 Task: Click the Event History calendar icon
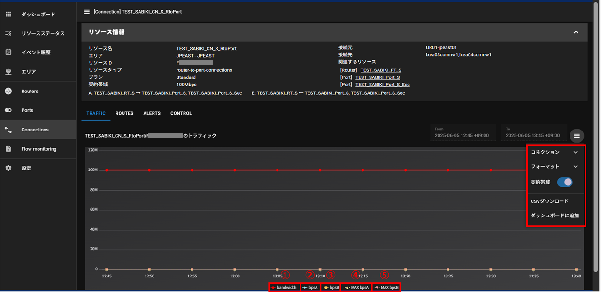[x=8, y=52]
